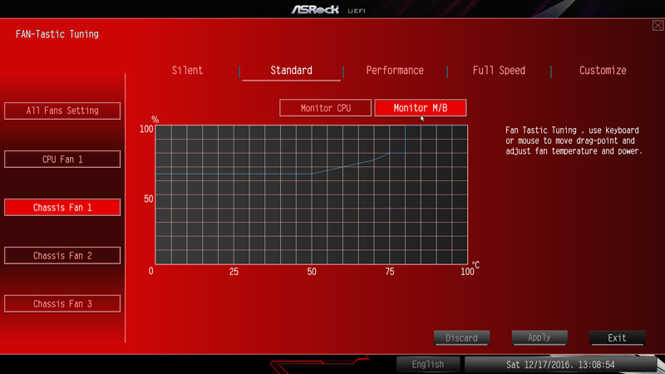Set fans to Full Speed mode
665x374 pixels.
click(499, 71)
